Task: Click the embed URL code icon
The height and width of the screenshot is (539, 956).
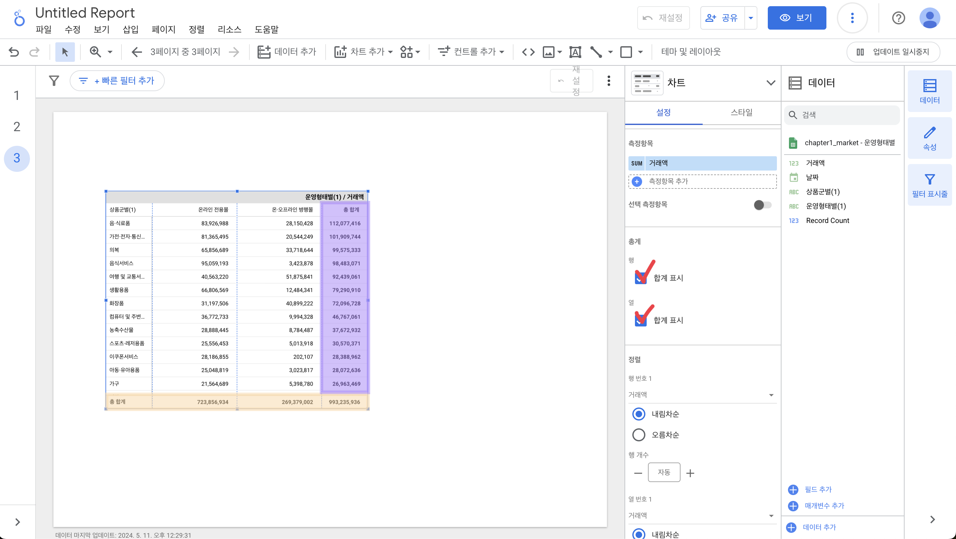Action: 528,51
